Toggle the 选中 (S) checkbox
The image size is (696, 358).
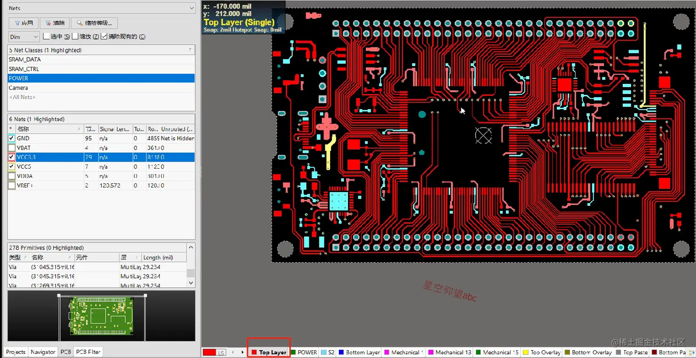click(x=46, y=36)
